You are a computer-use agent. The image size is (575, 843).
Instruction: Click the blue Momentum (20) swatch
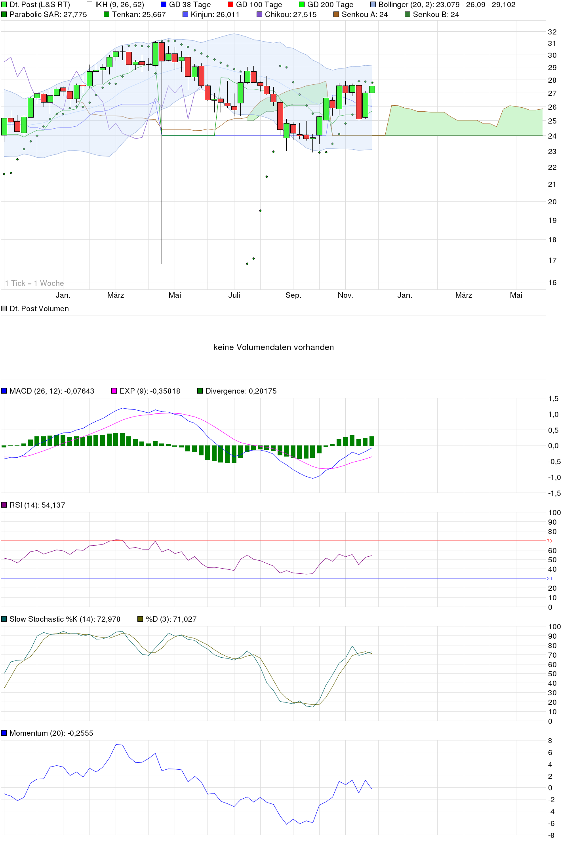click(4, 733)
